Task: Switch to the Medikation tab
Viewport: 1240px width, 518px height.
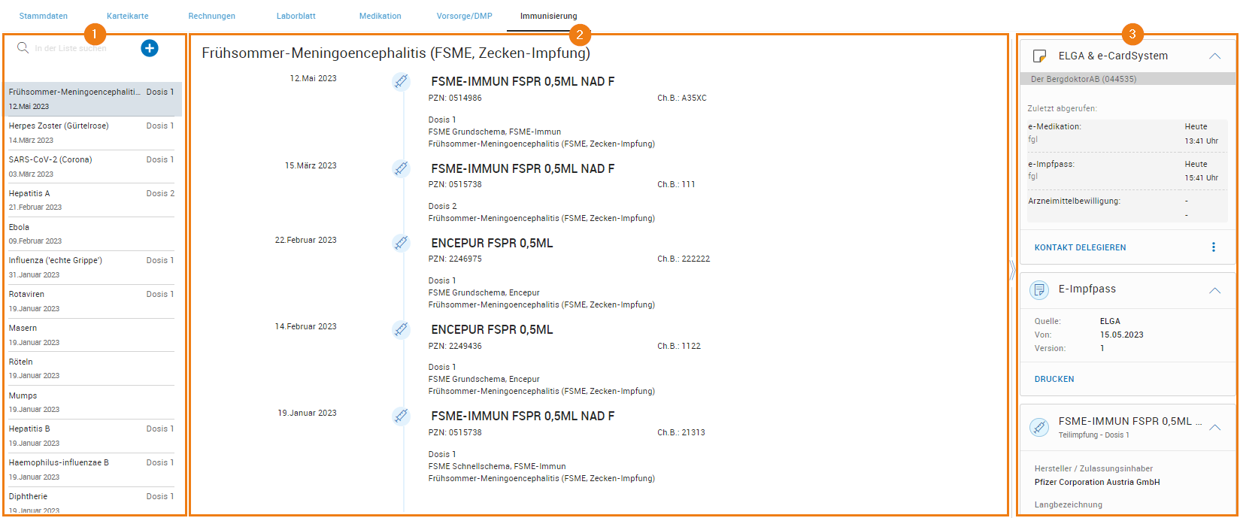Action: 380,16
